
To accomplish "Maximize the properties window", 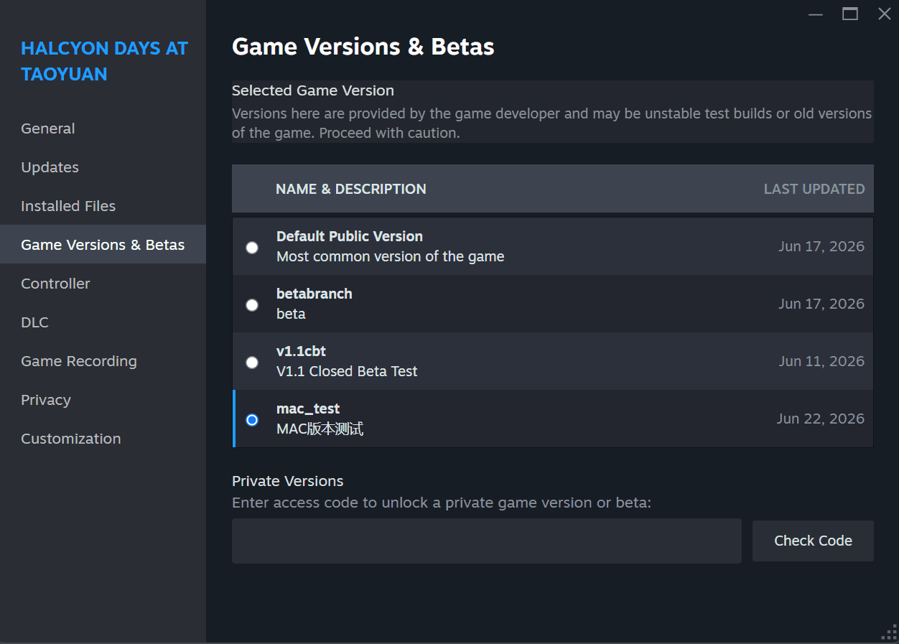I will (850, 14).
